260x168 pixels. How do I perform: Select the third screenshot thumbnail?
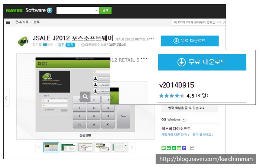[x=85, y=147]
